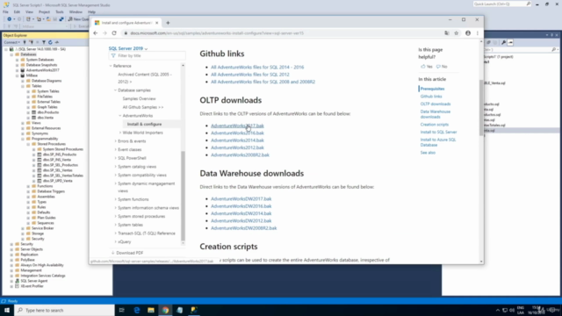Click AdventureWorksDW2012.bak link
The width and height of the screenshot is (562, 316).
(x=241, y=220)
